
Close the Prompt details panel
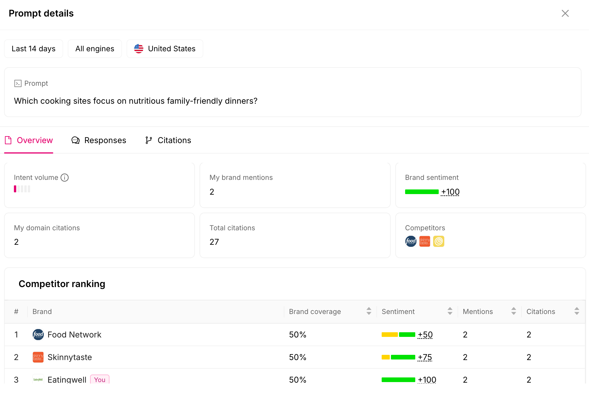pyautogui.click(x=565, y=13)
